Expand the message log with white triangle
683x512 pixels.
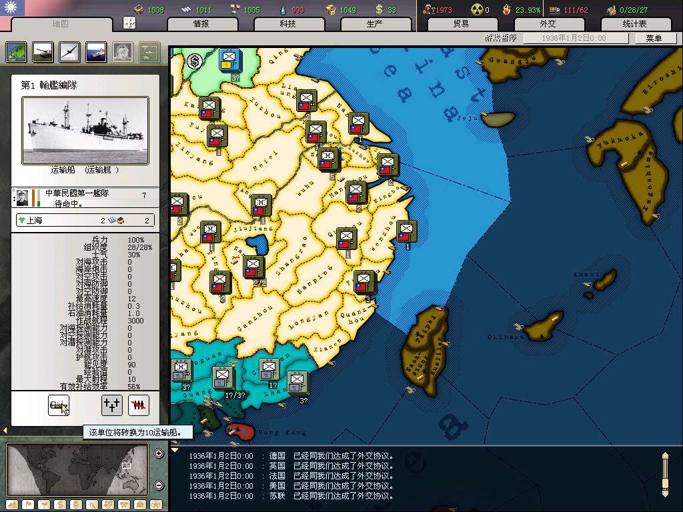click(x=175, y=449)
